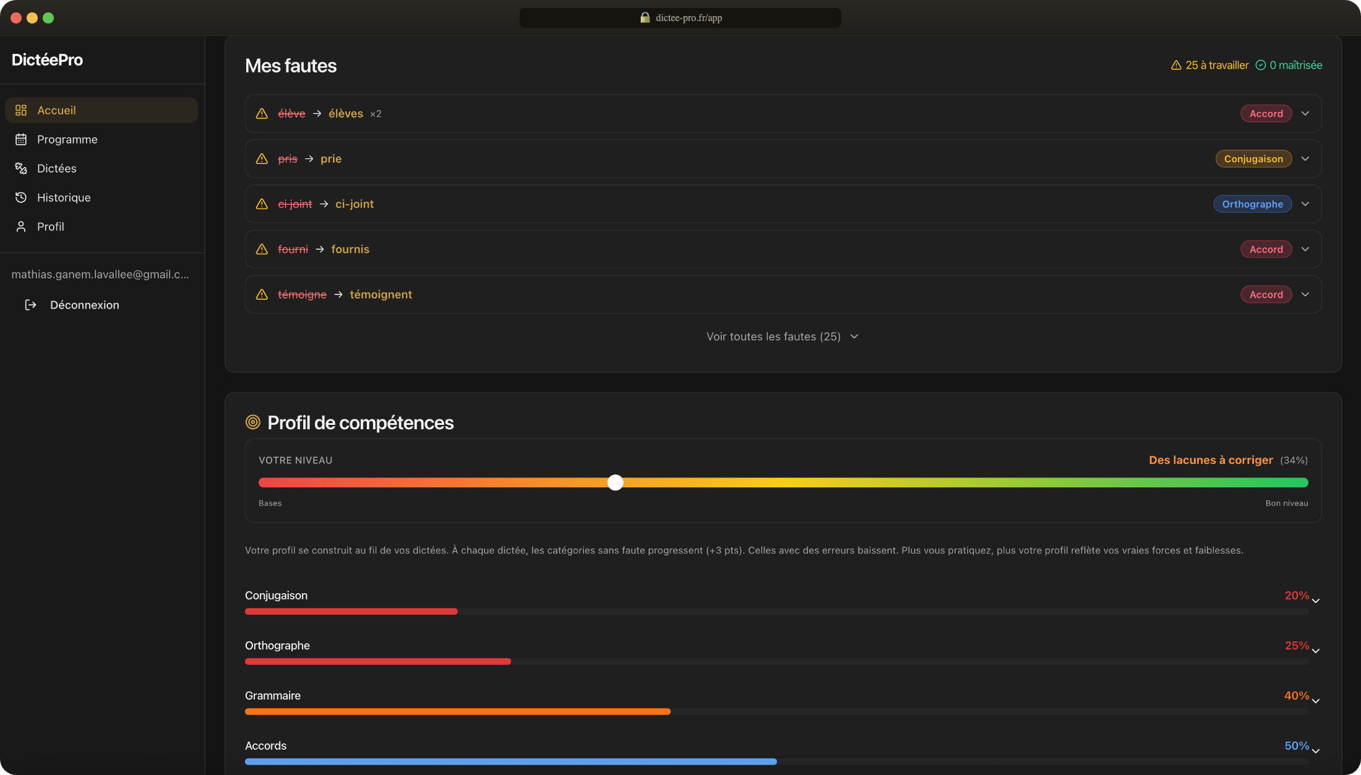Open the Accueil menu item
Image resolution: width=1361 pixels, height=775 pixels.
click(101, 110)
